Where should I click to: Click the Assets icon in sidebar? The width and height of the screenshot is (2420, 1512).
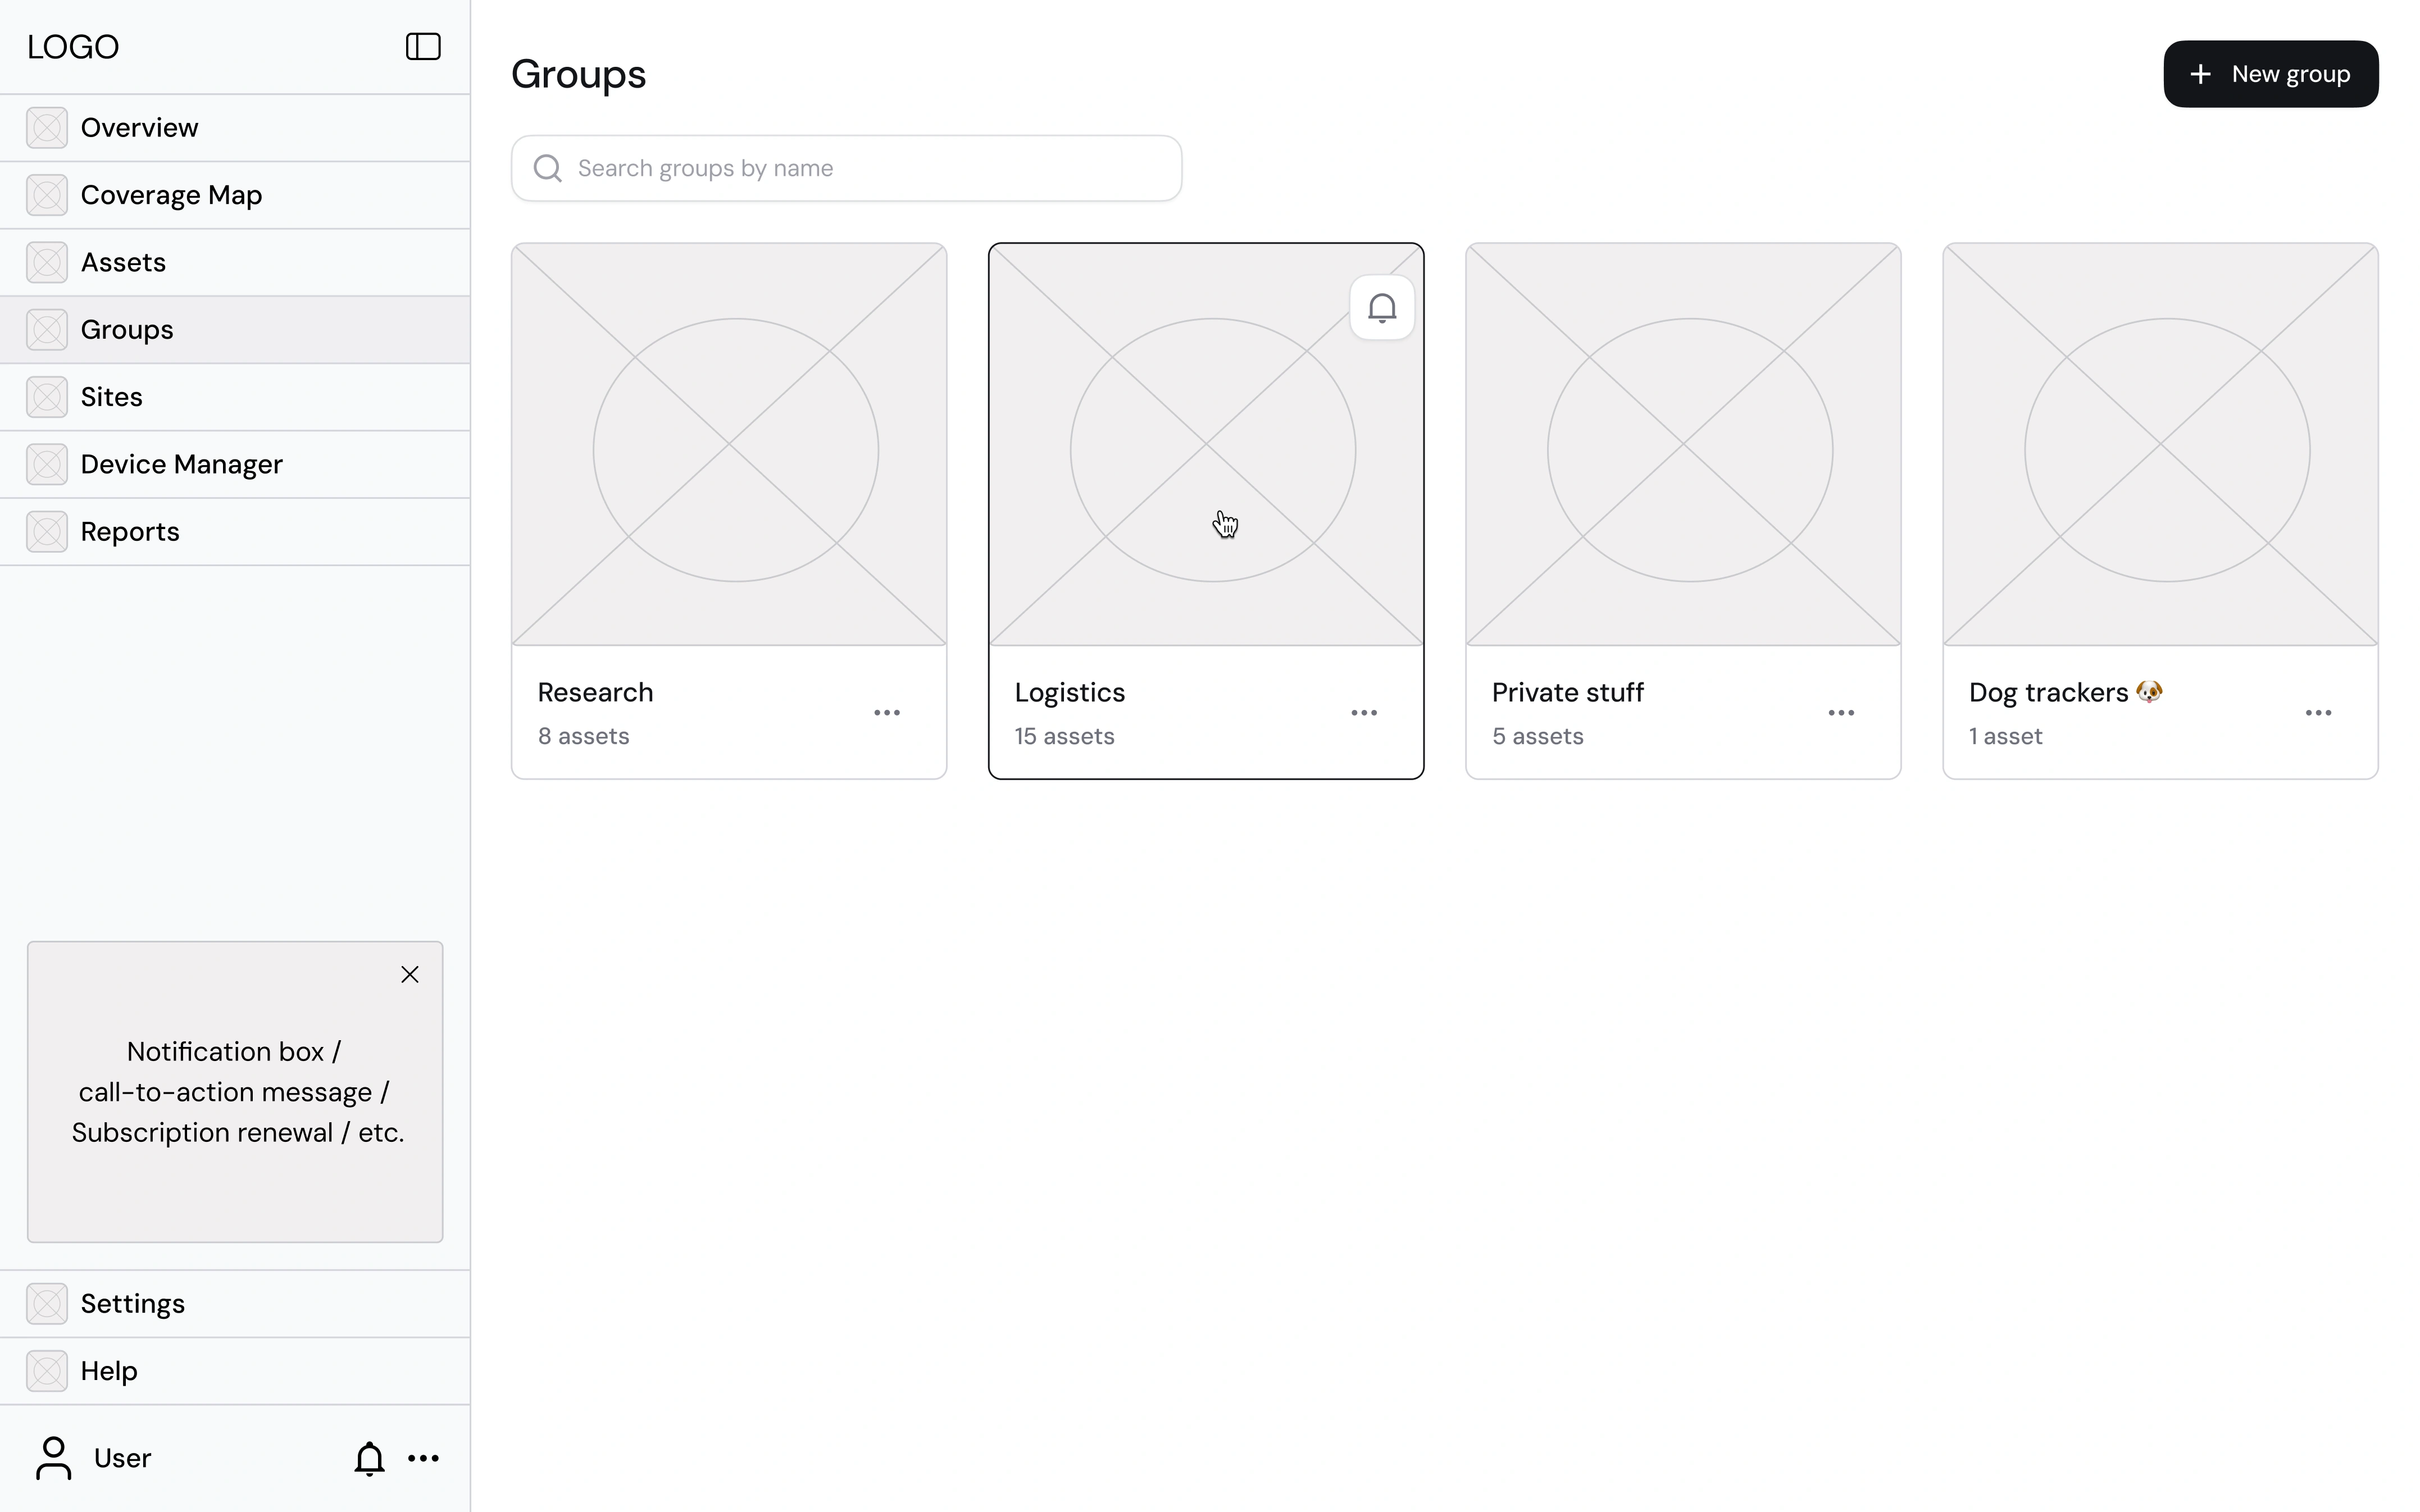pos(45,261)
